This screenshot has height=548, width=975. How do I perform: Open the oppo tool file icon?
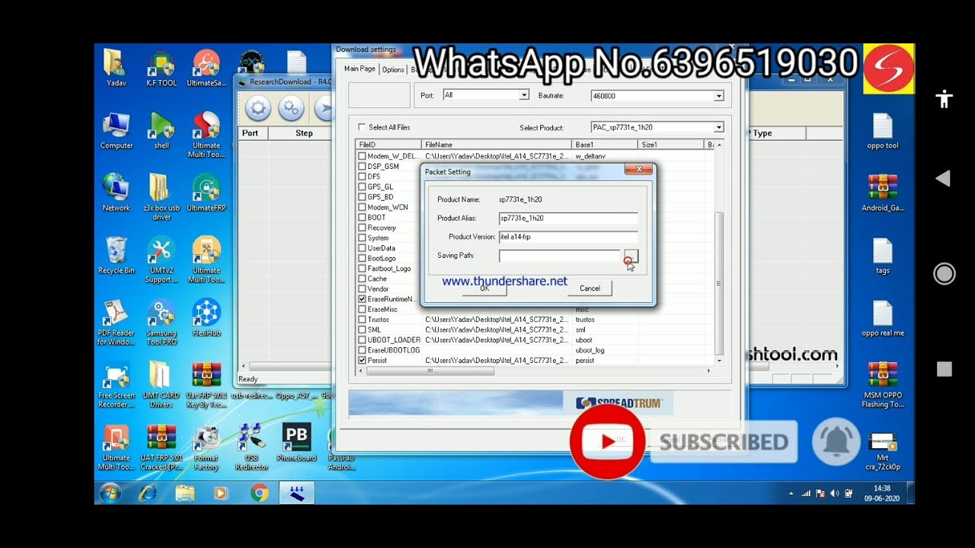pyautogui.click(x=882, y=131)
